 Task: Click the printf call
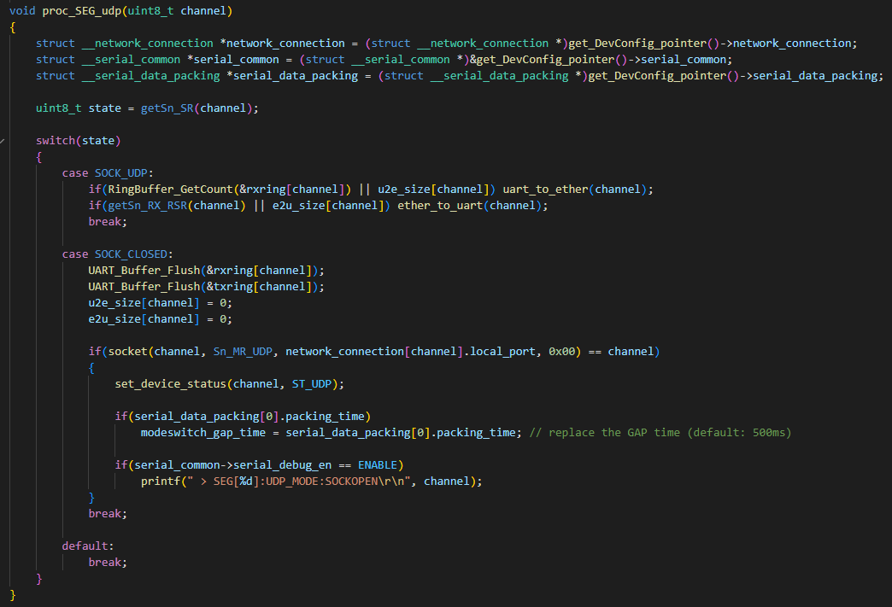point(161,481)
